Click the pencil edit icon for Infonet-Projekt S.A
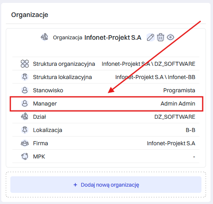Image resolution: width=213 pixels, height=204 pixels. point(150,37)
